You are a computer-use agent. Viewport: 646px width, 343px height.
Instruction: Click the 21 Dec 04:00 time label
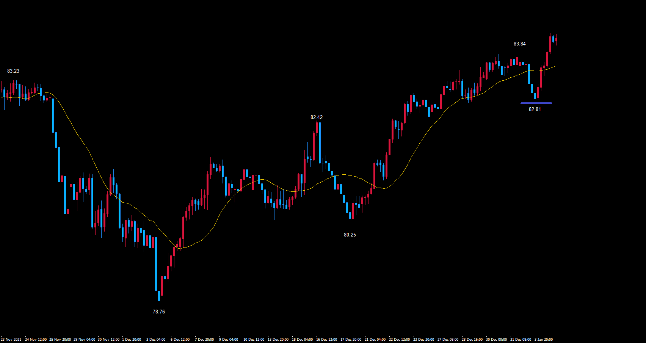point(375,339)
